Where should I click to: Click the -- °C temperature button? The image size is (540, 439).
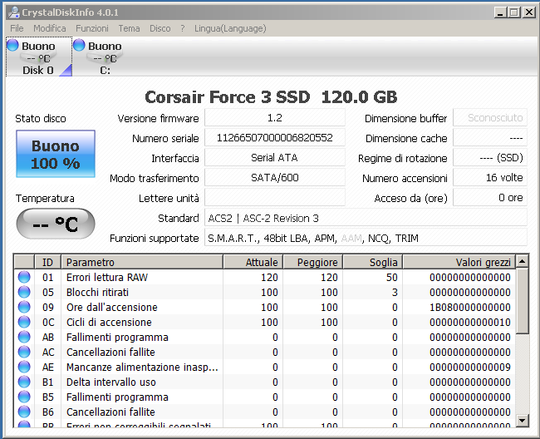click(x=56, y=224)
